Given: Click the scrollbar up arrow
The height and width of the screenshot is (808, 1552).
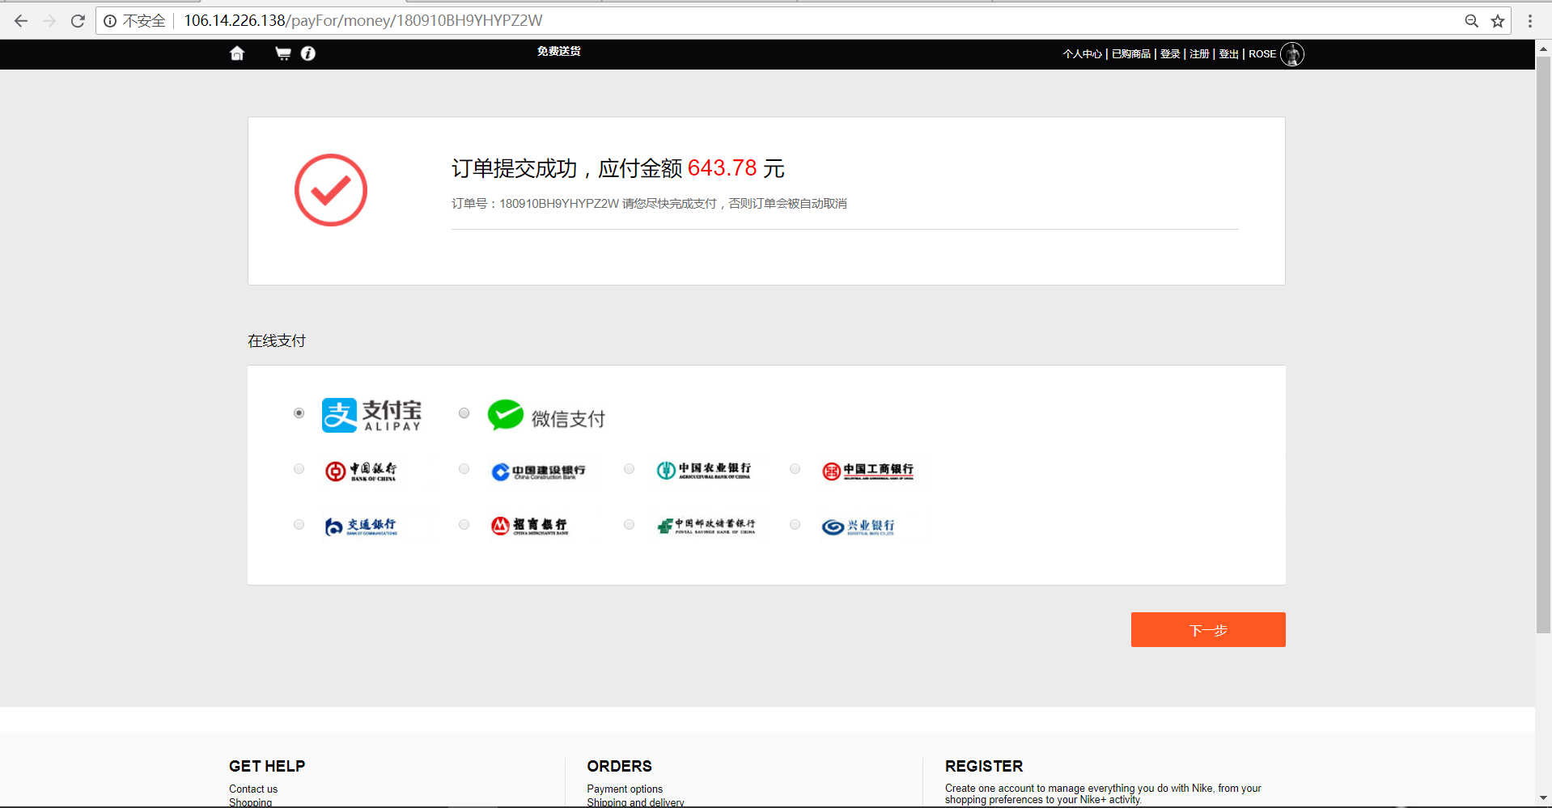Looking at the screenshot, I should click(x=1544, y=49).
